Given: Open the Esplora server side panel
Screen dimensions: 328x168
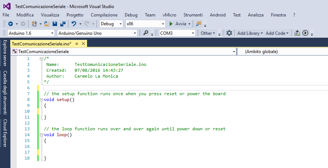Looking at the screenshot, I should (5, 53).
